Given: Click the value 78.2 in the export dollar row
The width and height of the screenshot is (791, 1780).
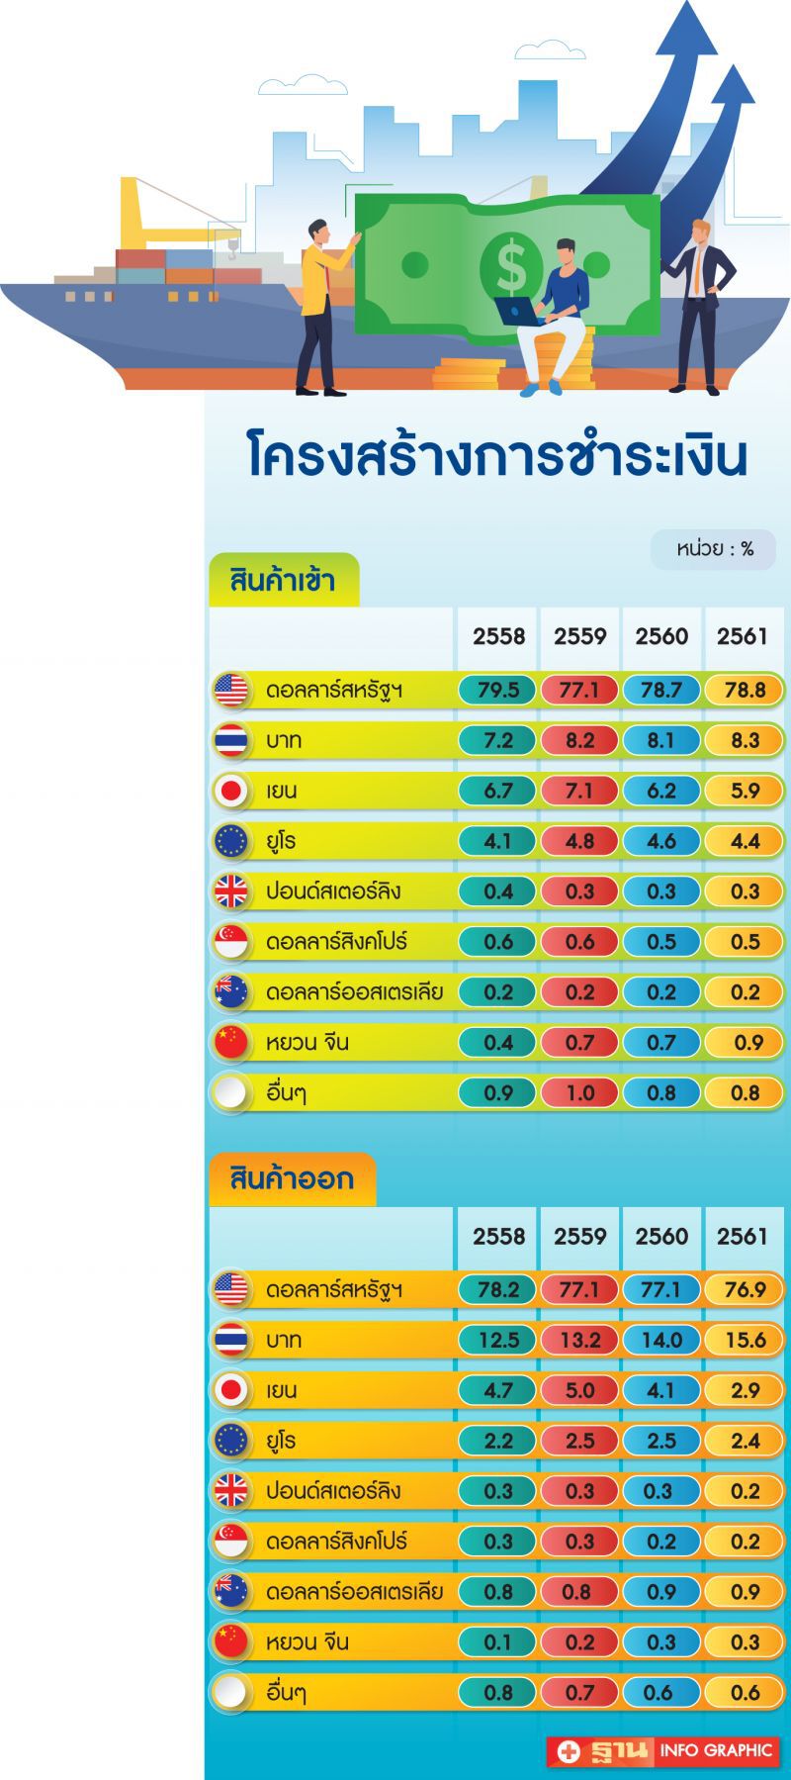Looking at the screenshot, I should 497,1289.
